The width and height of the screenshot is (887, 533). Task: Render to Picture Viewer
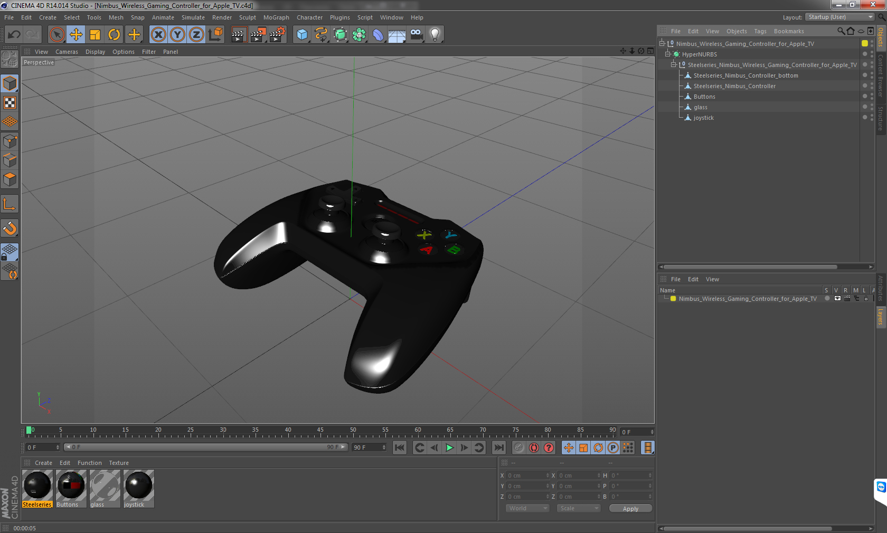pyautogui.click(x=258, y=35)
